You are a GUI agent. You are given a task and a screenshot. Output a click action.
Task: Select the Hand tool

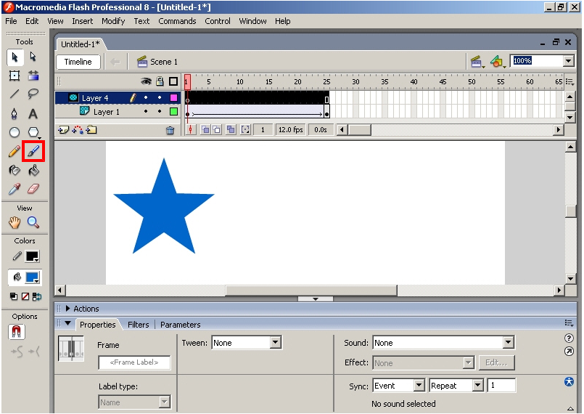click(15, 223)
